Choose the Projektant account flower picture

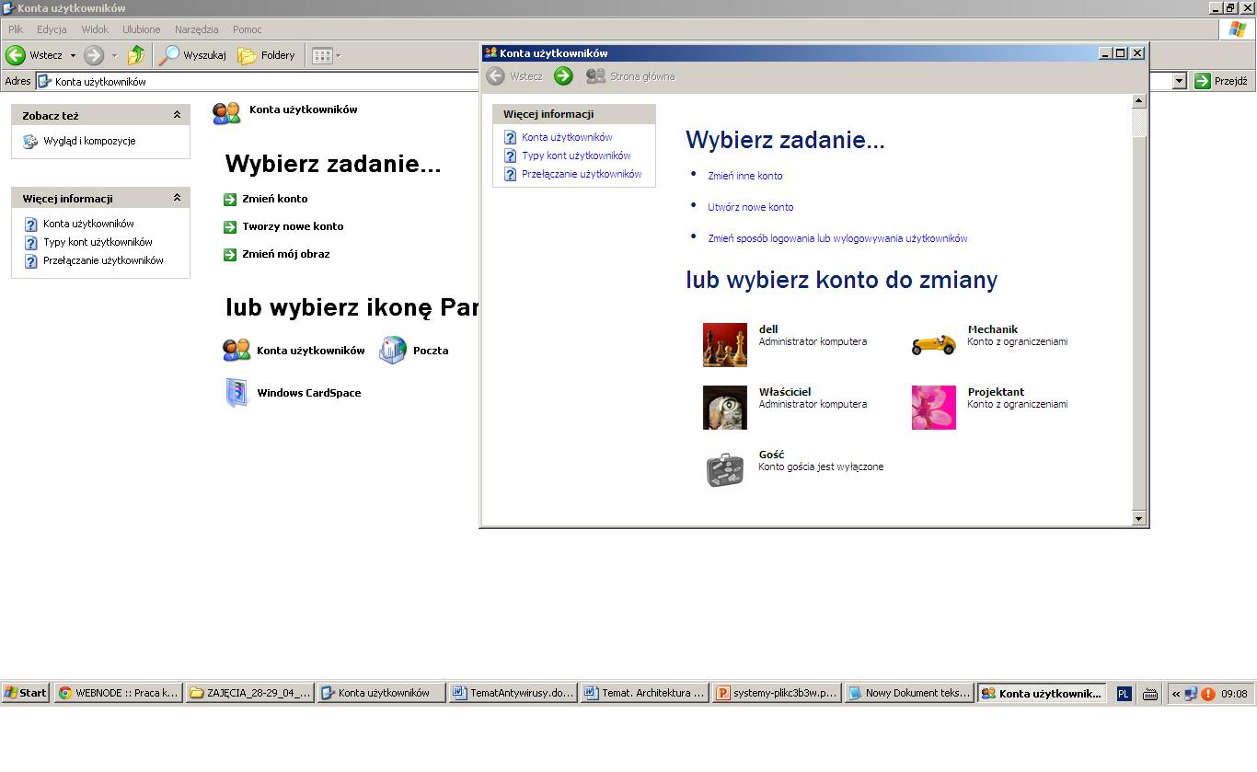click(x=933, y=408)
